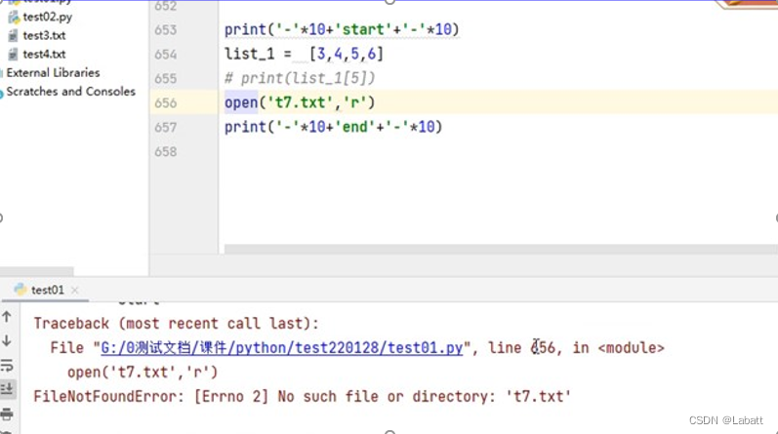Click test02.py Python file icon
The width and height of the screenshot is (778, 434).
(x=14, y=18)
